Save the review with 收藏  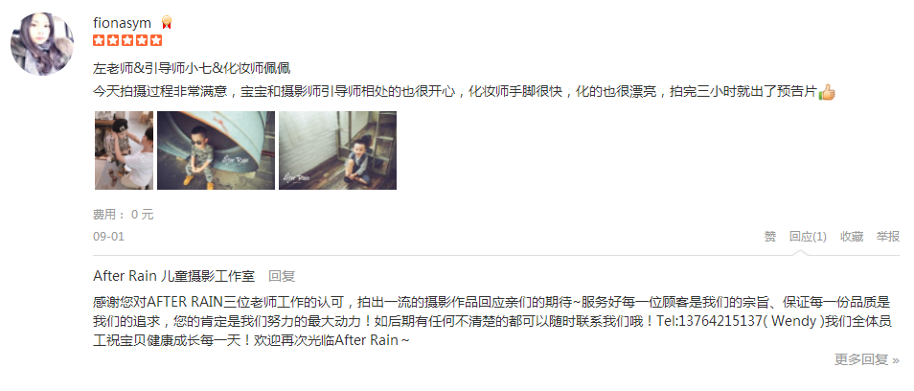tap(852, 237)
